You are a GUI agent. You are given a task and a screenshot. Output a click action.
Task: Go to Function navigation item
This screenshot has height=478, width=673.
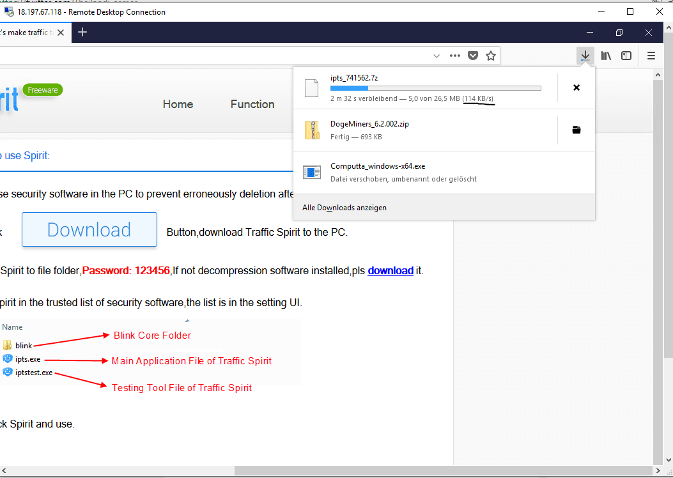click(x=252, y=104)
